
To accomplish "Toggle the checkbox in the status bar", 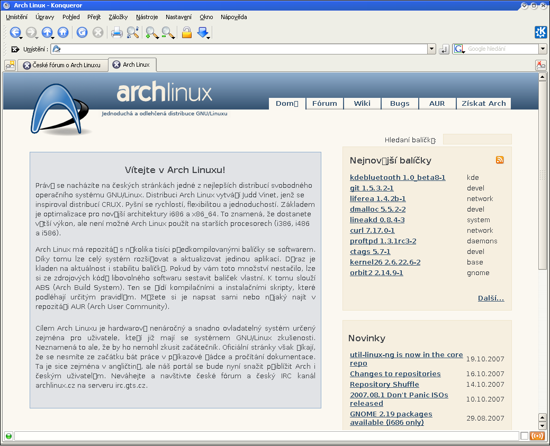I will [524, 436].
